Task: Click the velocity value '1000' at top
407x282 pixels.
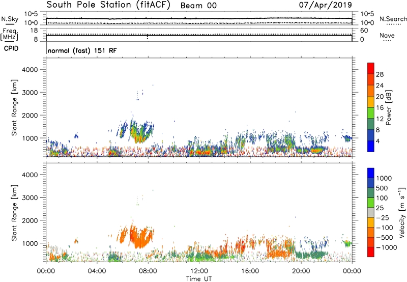Action: pos(384,178)
